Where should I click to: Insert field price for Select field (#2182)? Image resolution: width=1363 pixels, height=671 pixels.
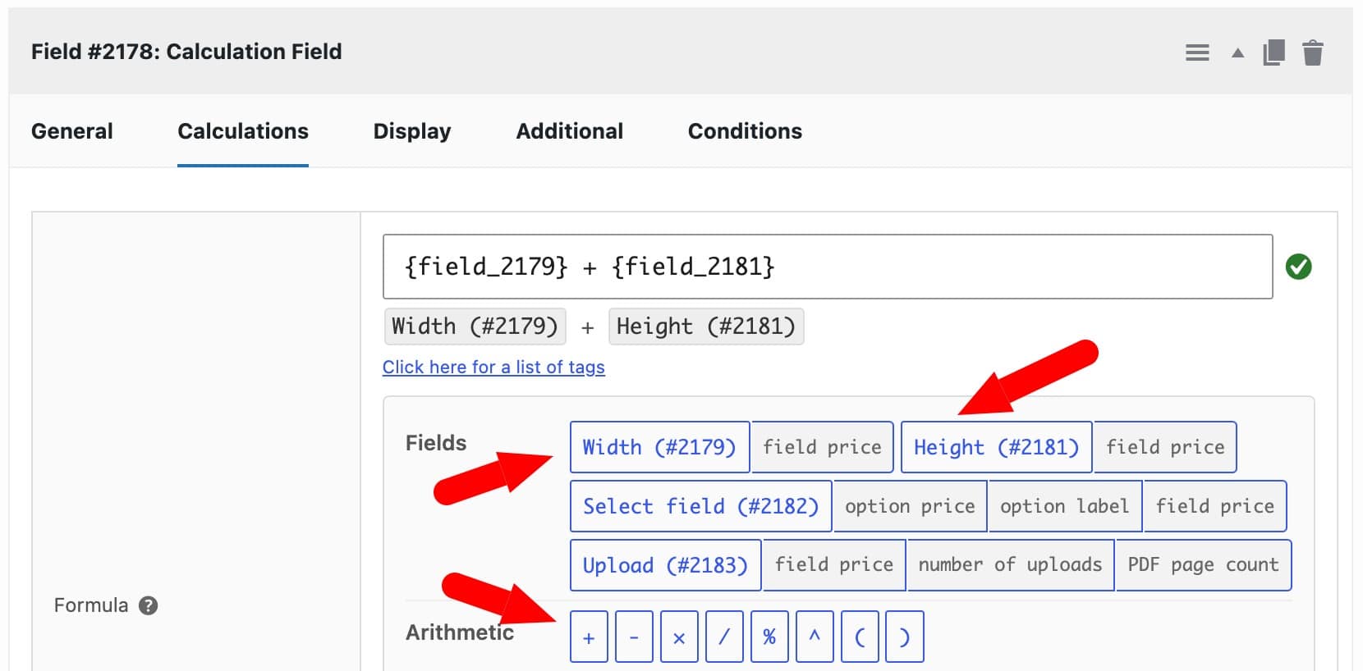coord(1215,506)
